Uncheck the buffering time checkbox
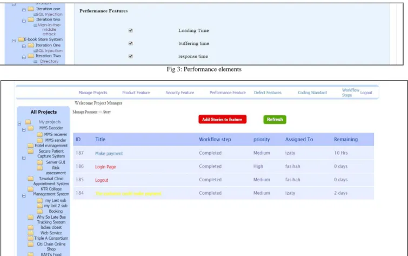408x256 pixels. (131, 43)
